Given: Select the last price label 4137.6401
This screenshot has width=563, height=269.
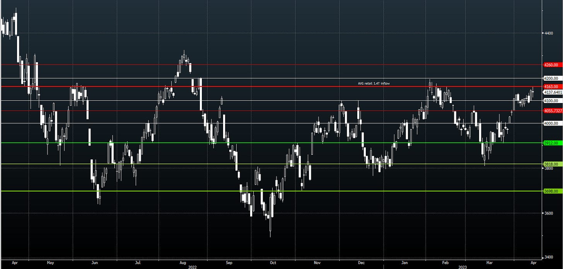Looking at the screenshot, I should 553,93.
